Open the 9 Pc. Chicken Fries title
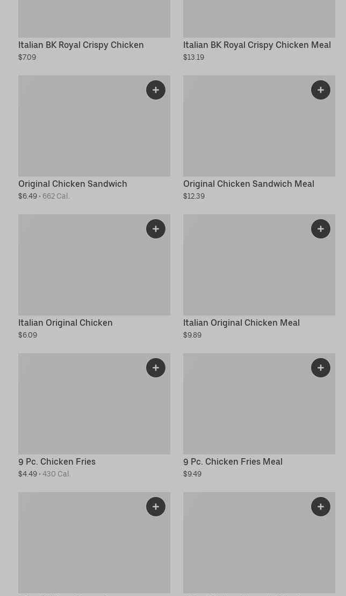Screen dimensions: 346x596 coord(57,461)
